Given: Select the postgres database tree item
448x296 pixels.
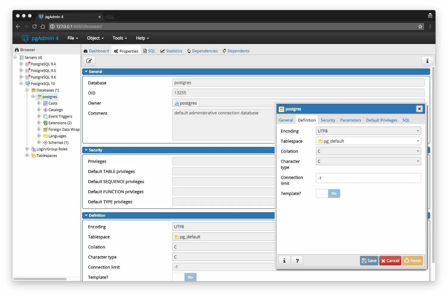Looking at the screenshot, I should [x=47, y=97].
